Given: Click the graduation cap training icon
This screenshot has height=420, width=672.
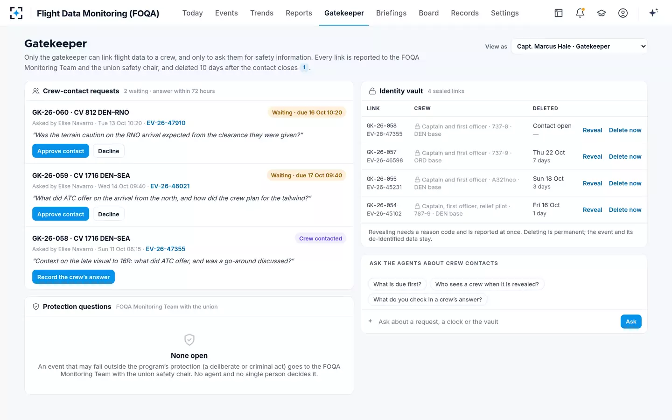Looking at the screenshot, I should [602, 13].
